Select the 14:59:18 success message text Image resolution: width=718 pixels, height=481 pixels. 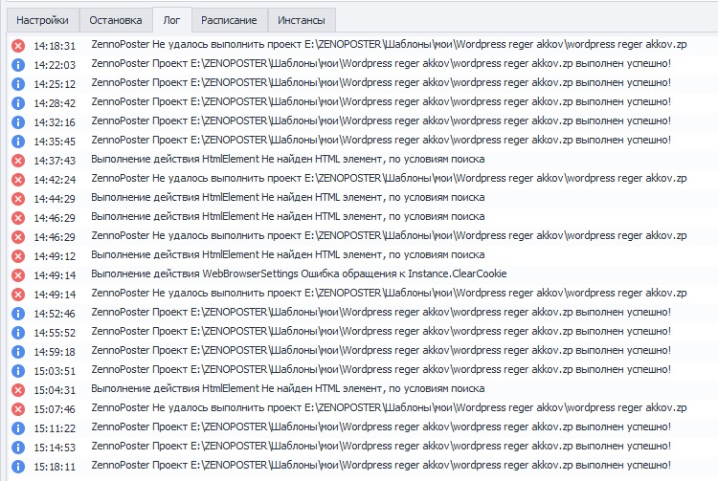click(x=381, y=350)
